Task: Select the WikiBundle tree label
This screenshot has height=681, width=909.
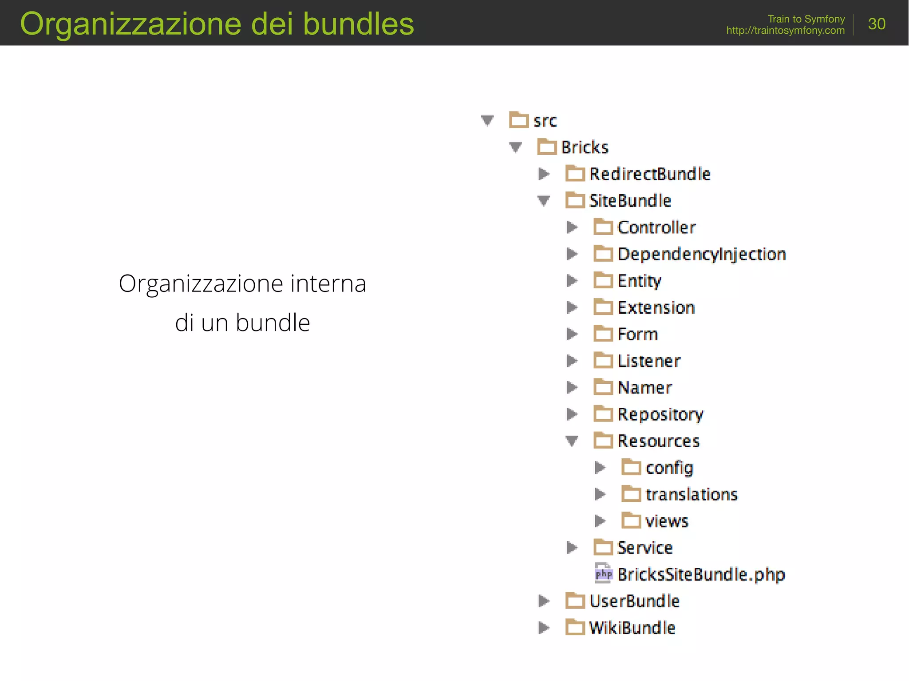Action: (632, 628)
